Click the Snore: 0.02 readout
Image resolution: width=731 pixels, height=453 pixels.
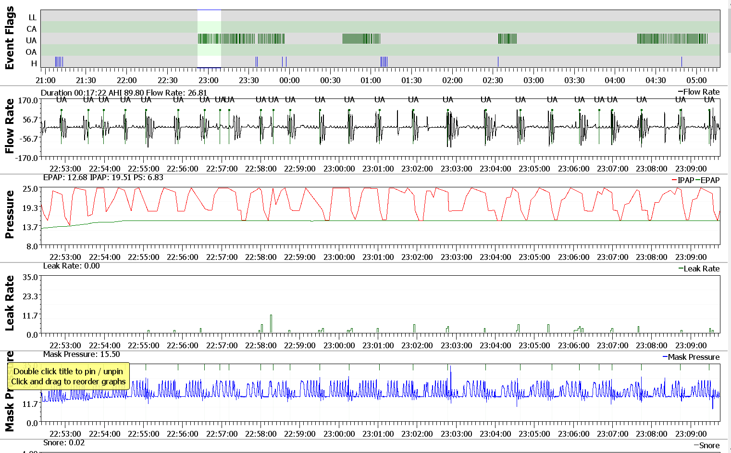[x=64, y=442]
